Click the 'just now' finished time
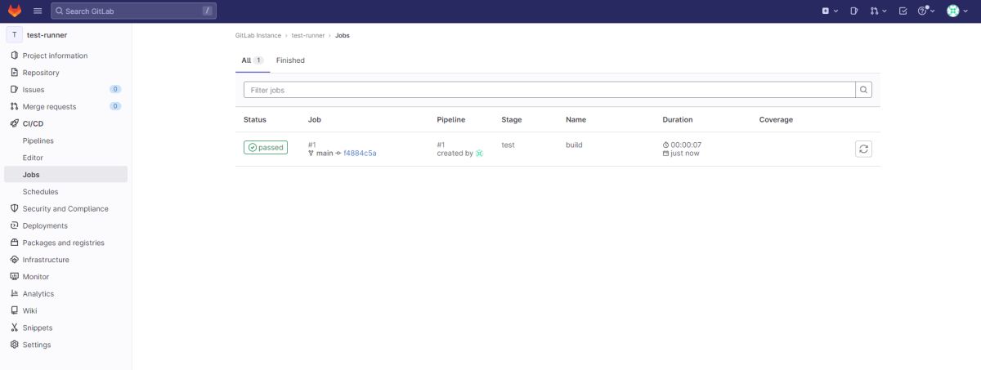The image size is (981, 370). [685, 154]
